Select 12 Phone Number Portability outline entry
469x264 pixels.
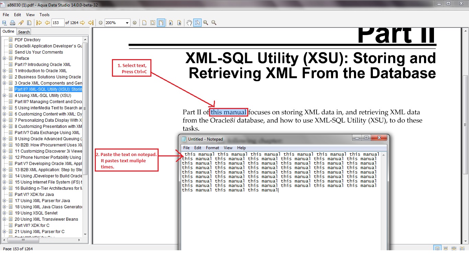pyautogui.click(x=48, y=157)
